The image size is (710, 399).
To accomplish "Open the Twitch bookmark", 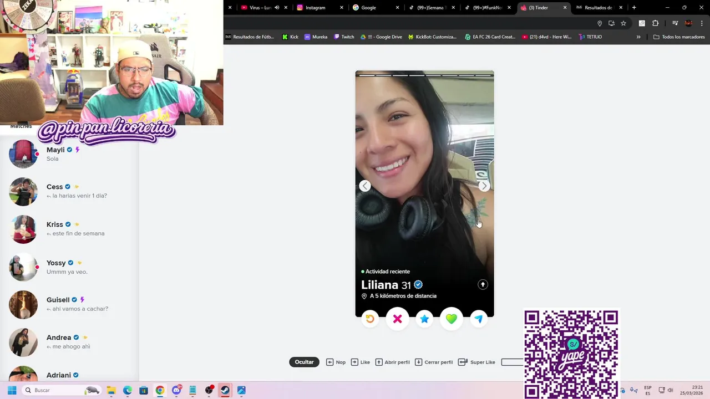I will pyautogui.click(x=344, y=37).
